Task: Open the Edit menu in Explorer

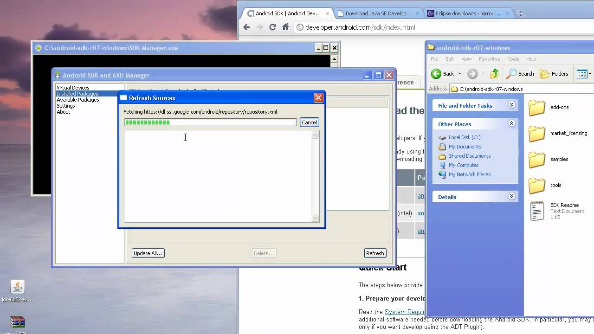Action: coord(450,59)
